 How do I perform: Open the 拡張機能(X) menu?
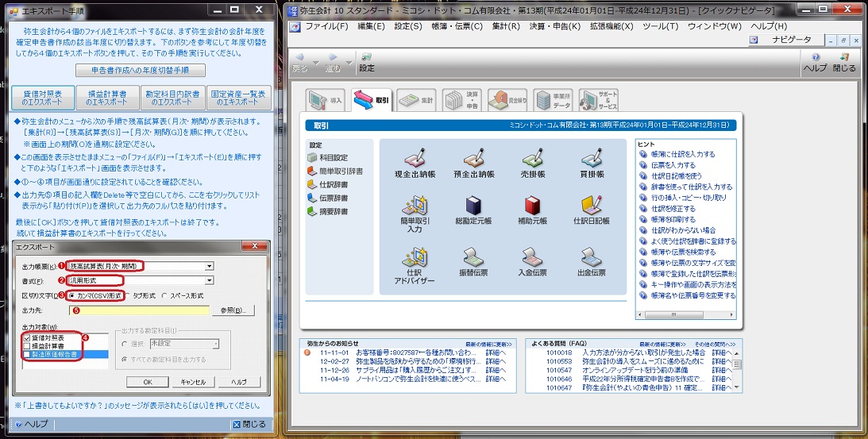coord(611,26)
